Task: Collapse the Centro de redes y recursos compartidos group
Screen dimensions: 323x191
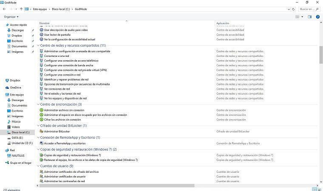Action: pyautogui.click(x=38, y=45)
